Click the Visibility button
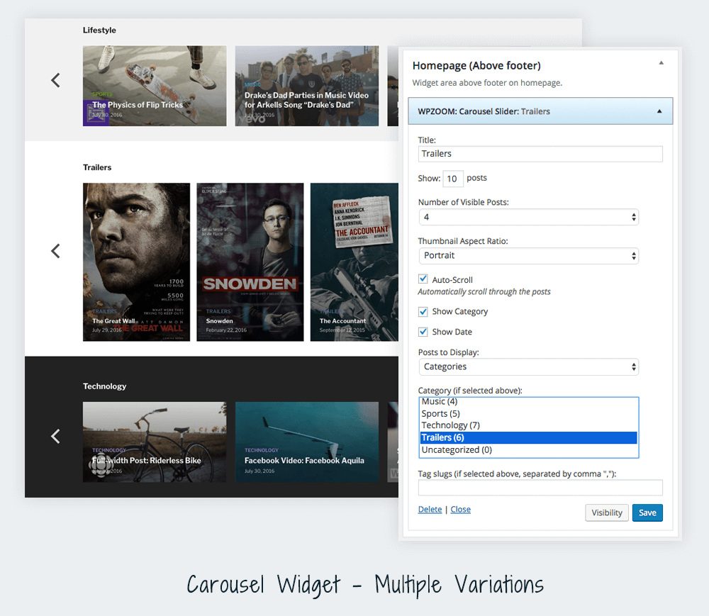Screen dimensions: 709x616 607,513
